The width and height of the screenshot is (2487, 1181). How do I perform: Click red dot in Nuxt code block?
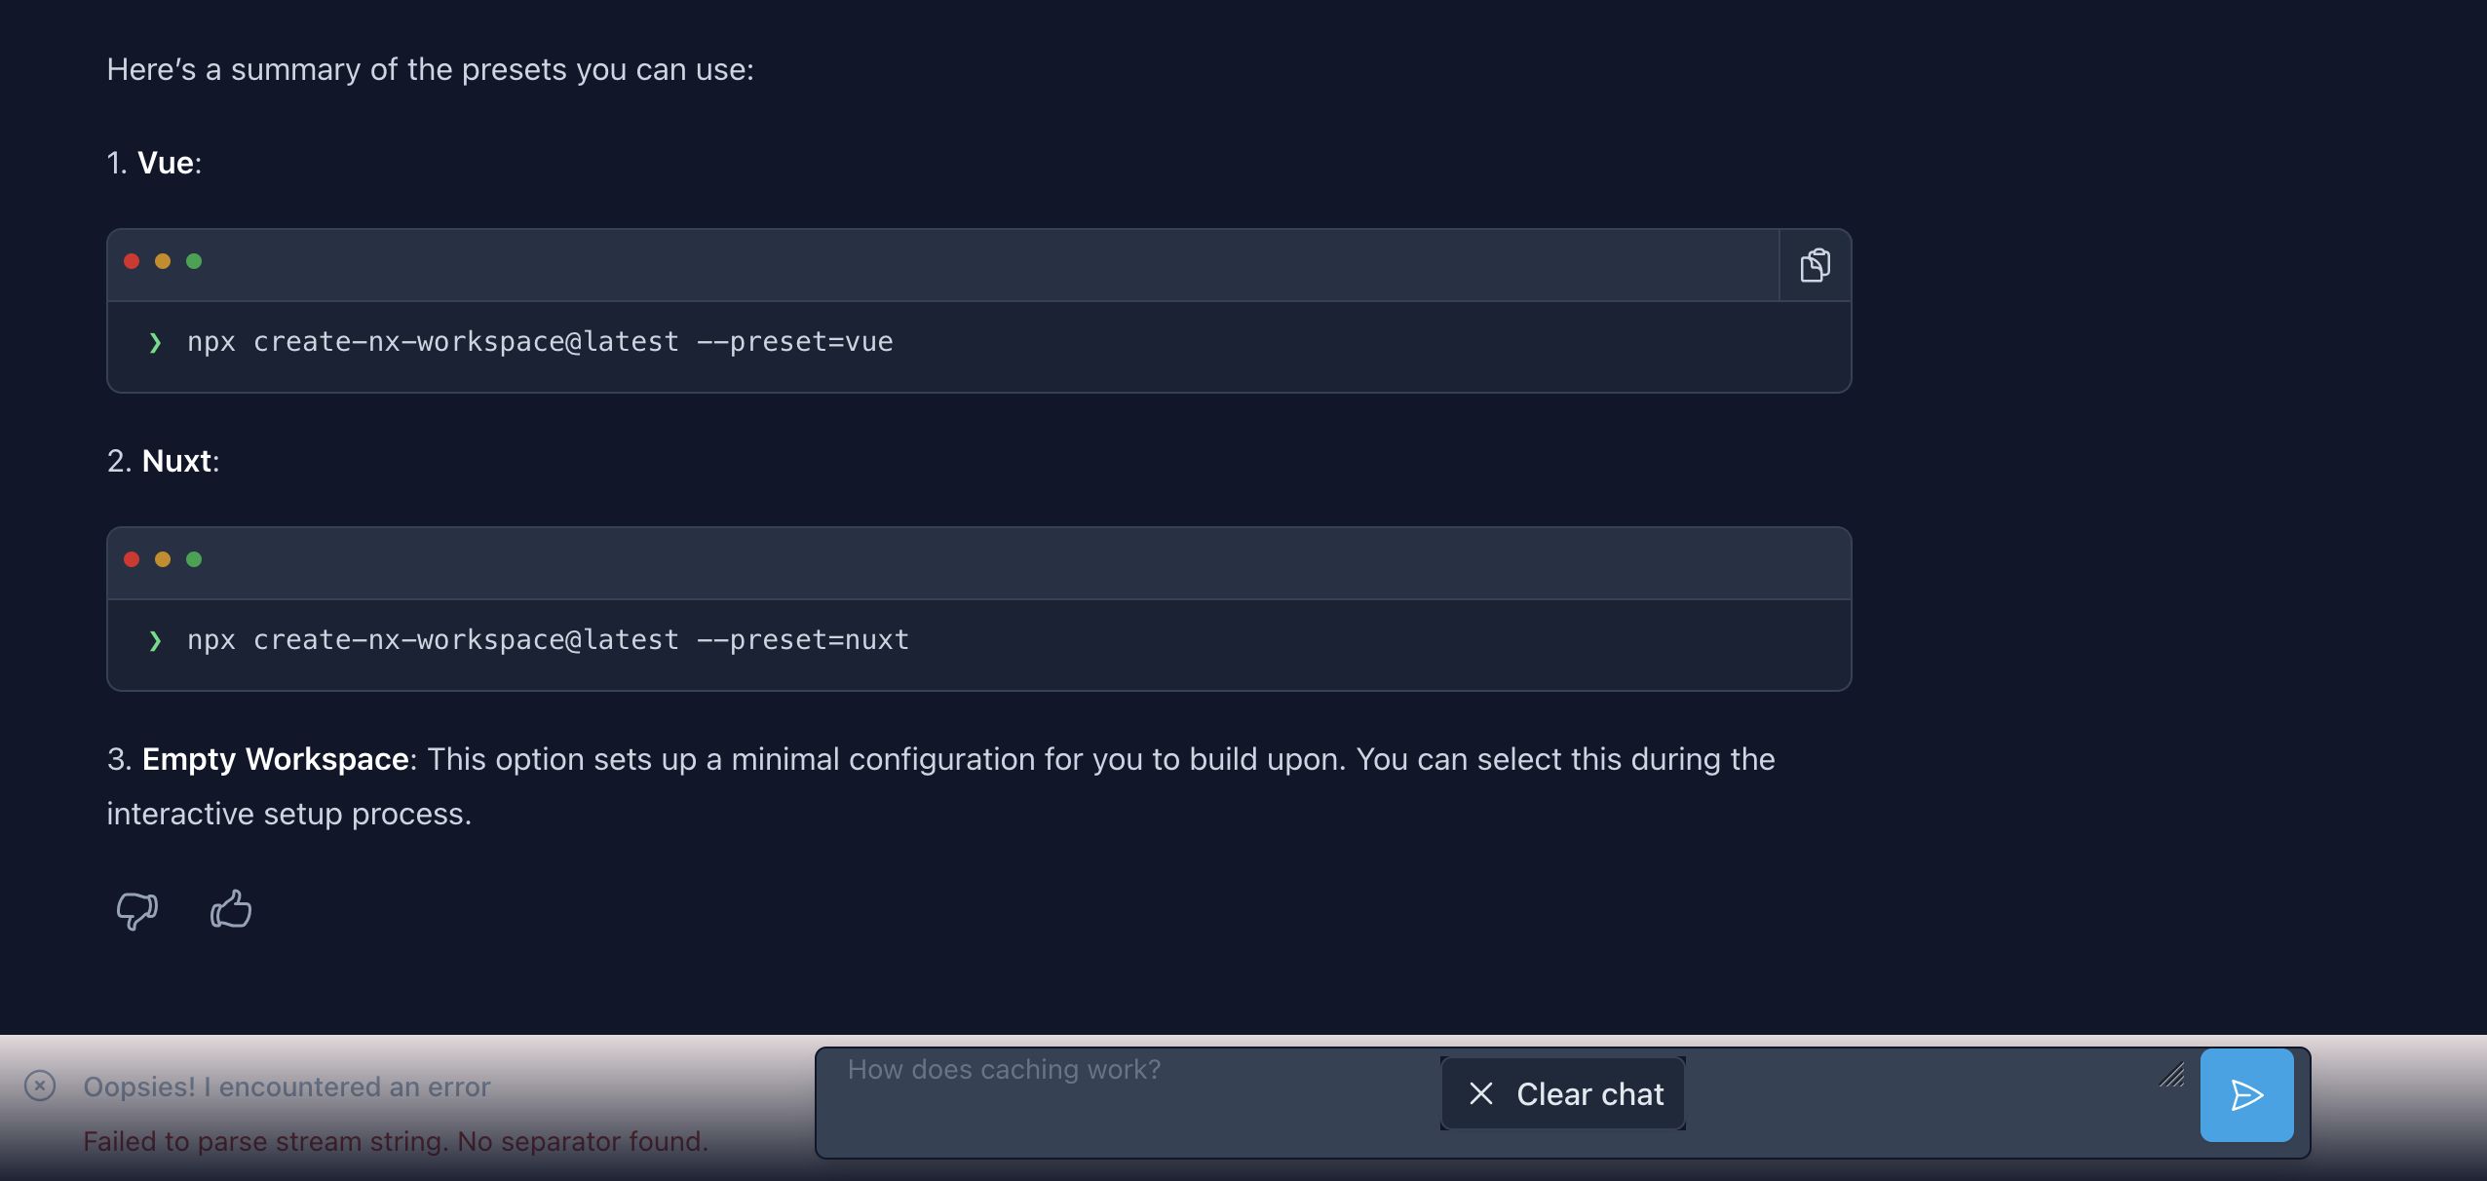tap(132, 559)
